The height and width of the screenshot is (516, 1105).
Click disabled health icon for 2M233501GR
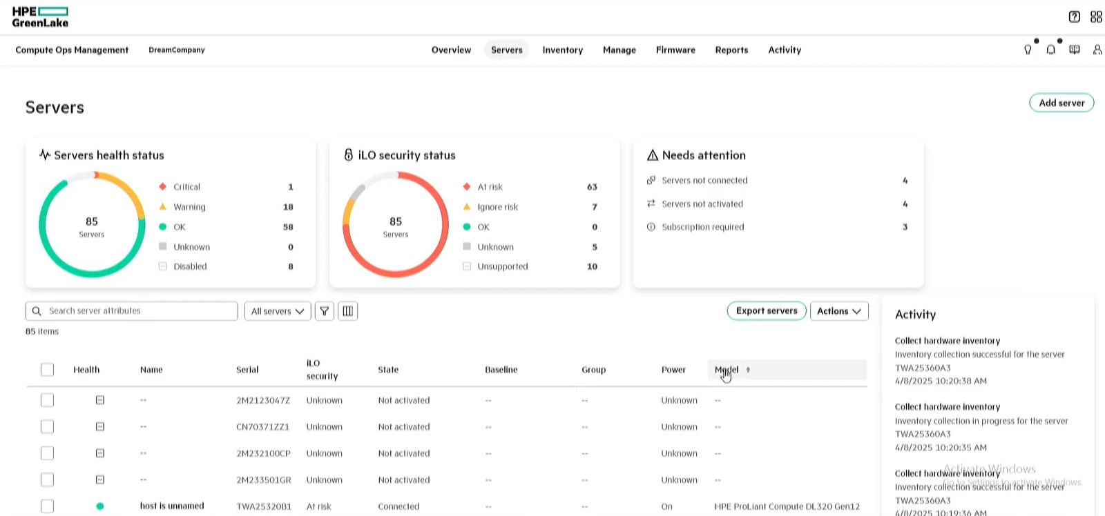(x=99, y=479)
